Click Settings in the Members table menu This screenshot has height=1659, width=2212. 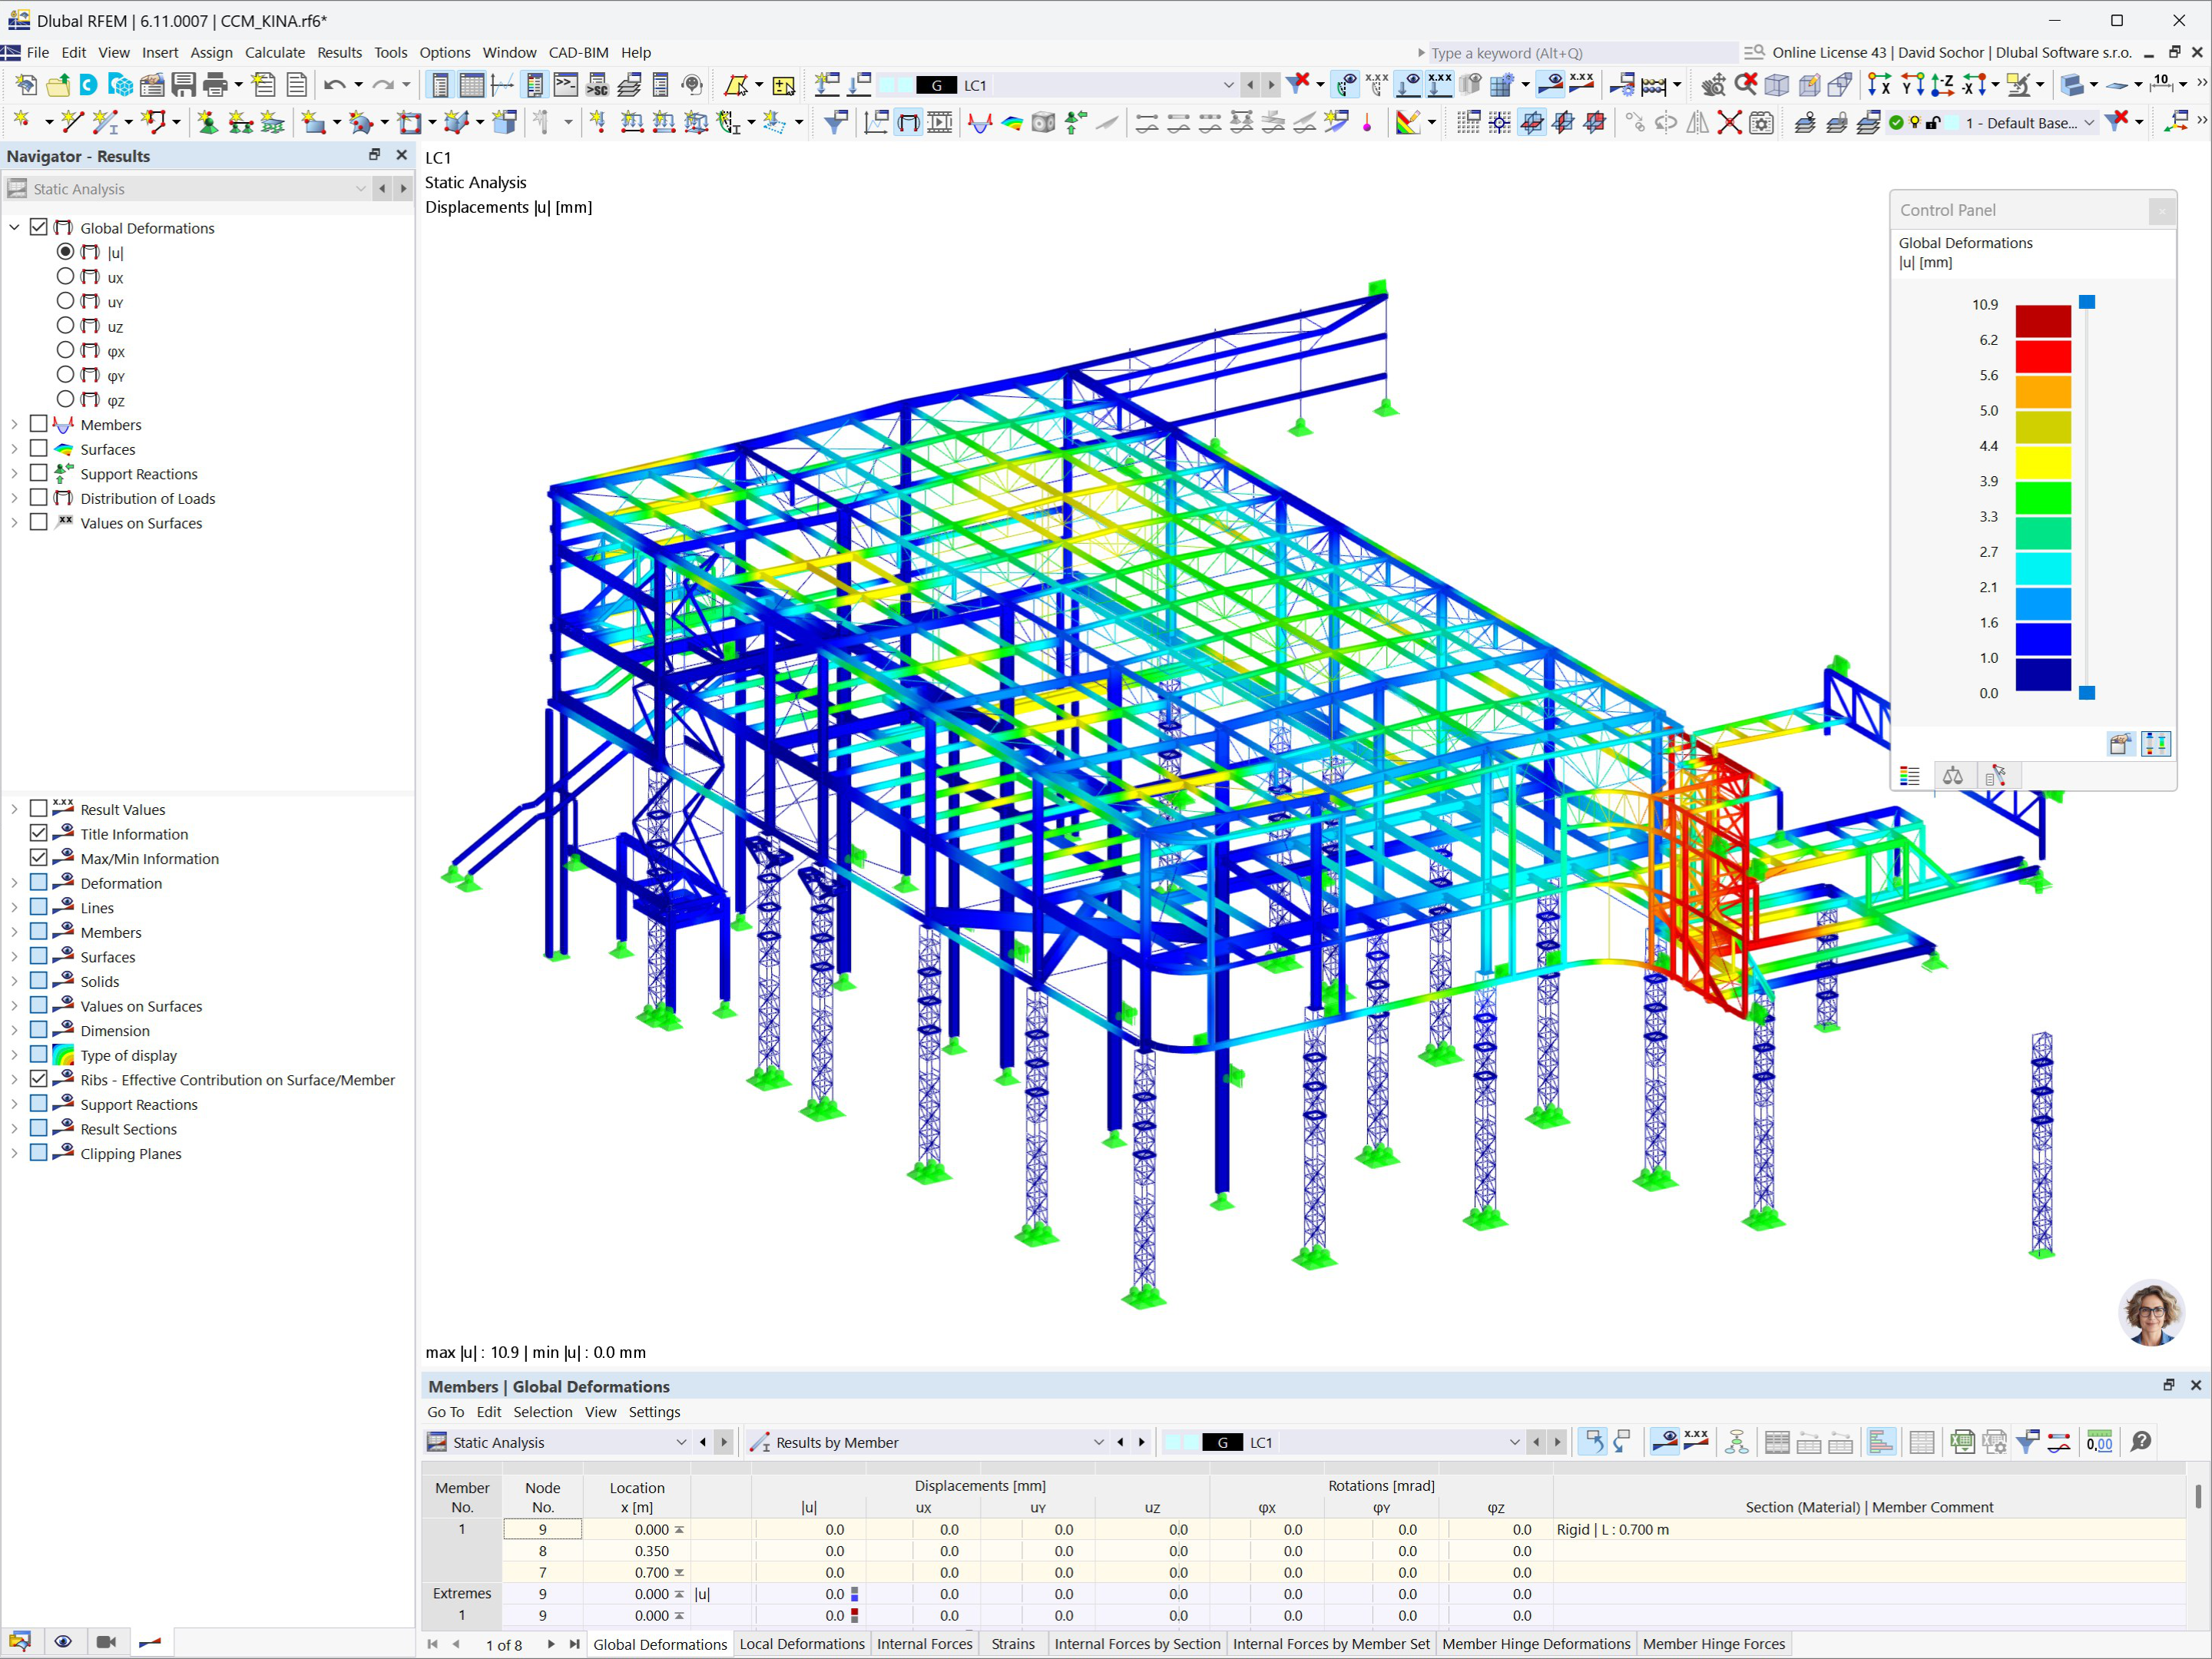(x=654, y=1412)
